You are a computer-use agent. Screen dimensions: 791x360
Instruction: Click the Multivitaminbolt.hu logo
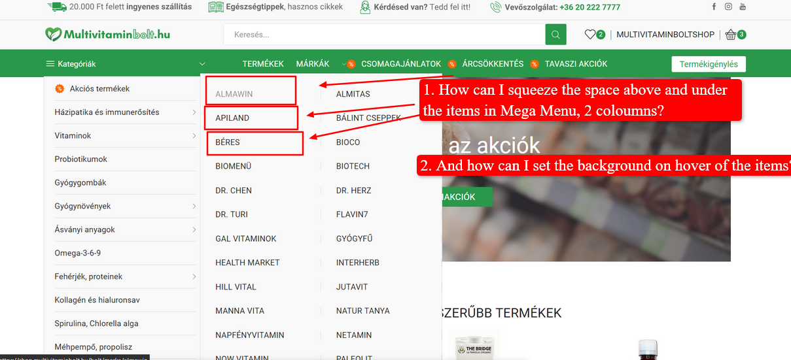[x=107, y=34]
